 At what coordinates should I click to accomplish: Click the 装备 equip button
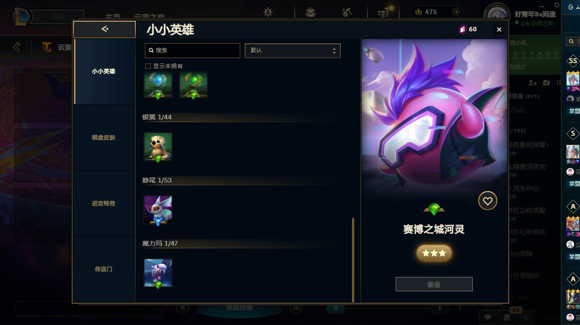click(x=434, y=285)
